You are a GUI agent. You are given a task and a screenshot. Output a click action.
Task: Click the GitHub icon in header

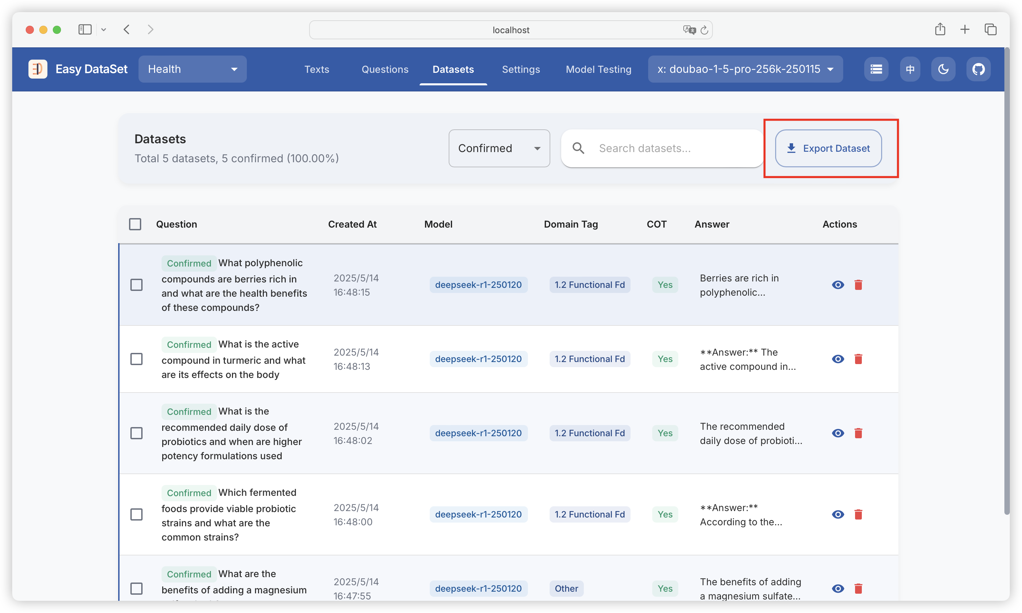tap(978, 69)
